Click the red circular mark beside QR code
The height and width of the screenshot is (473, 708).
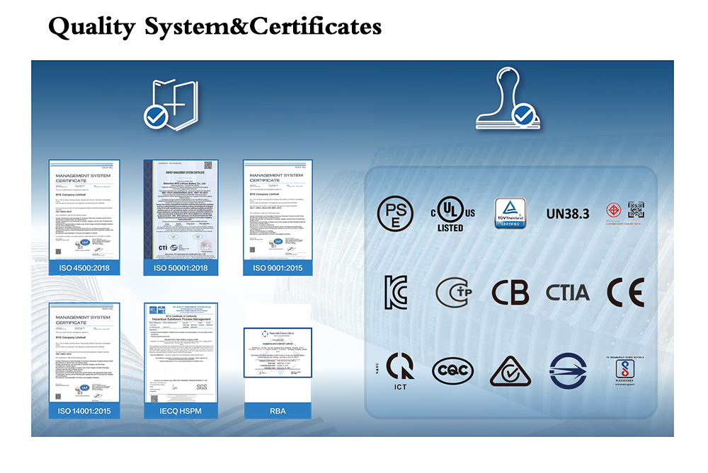pyautogui.click(x=613, y=210)
